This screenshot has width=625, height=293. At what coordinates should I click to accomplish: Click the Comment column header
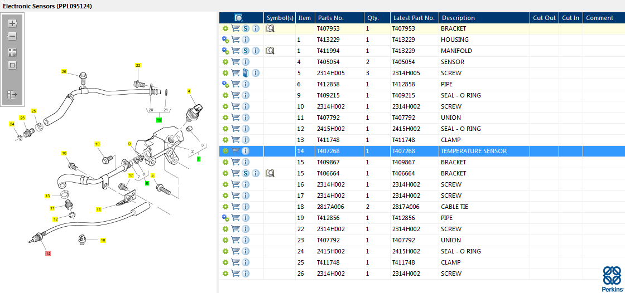click(604, 18)
